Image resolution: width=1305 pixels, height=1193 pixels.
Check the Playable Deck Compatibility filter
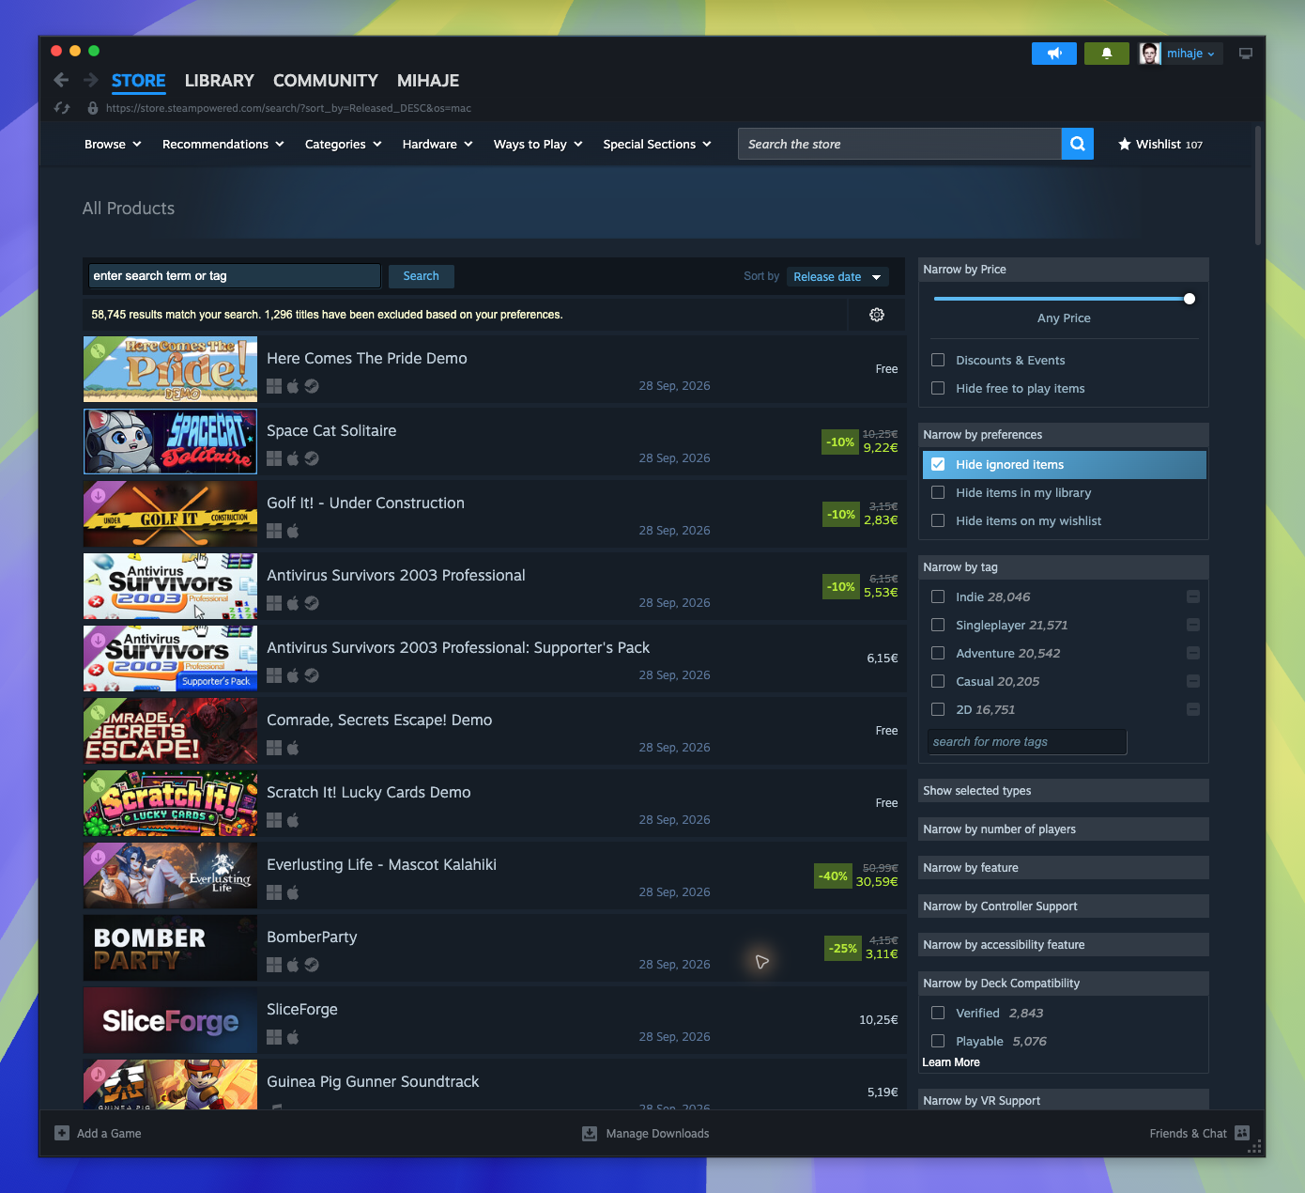[938, 1041]
